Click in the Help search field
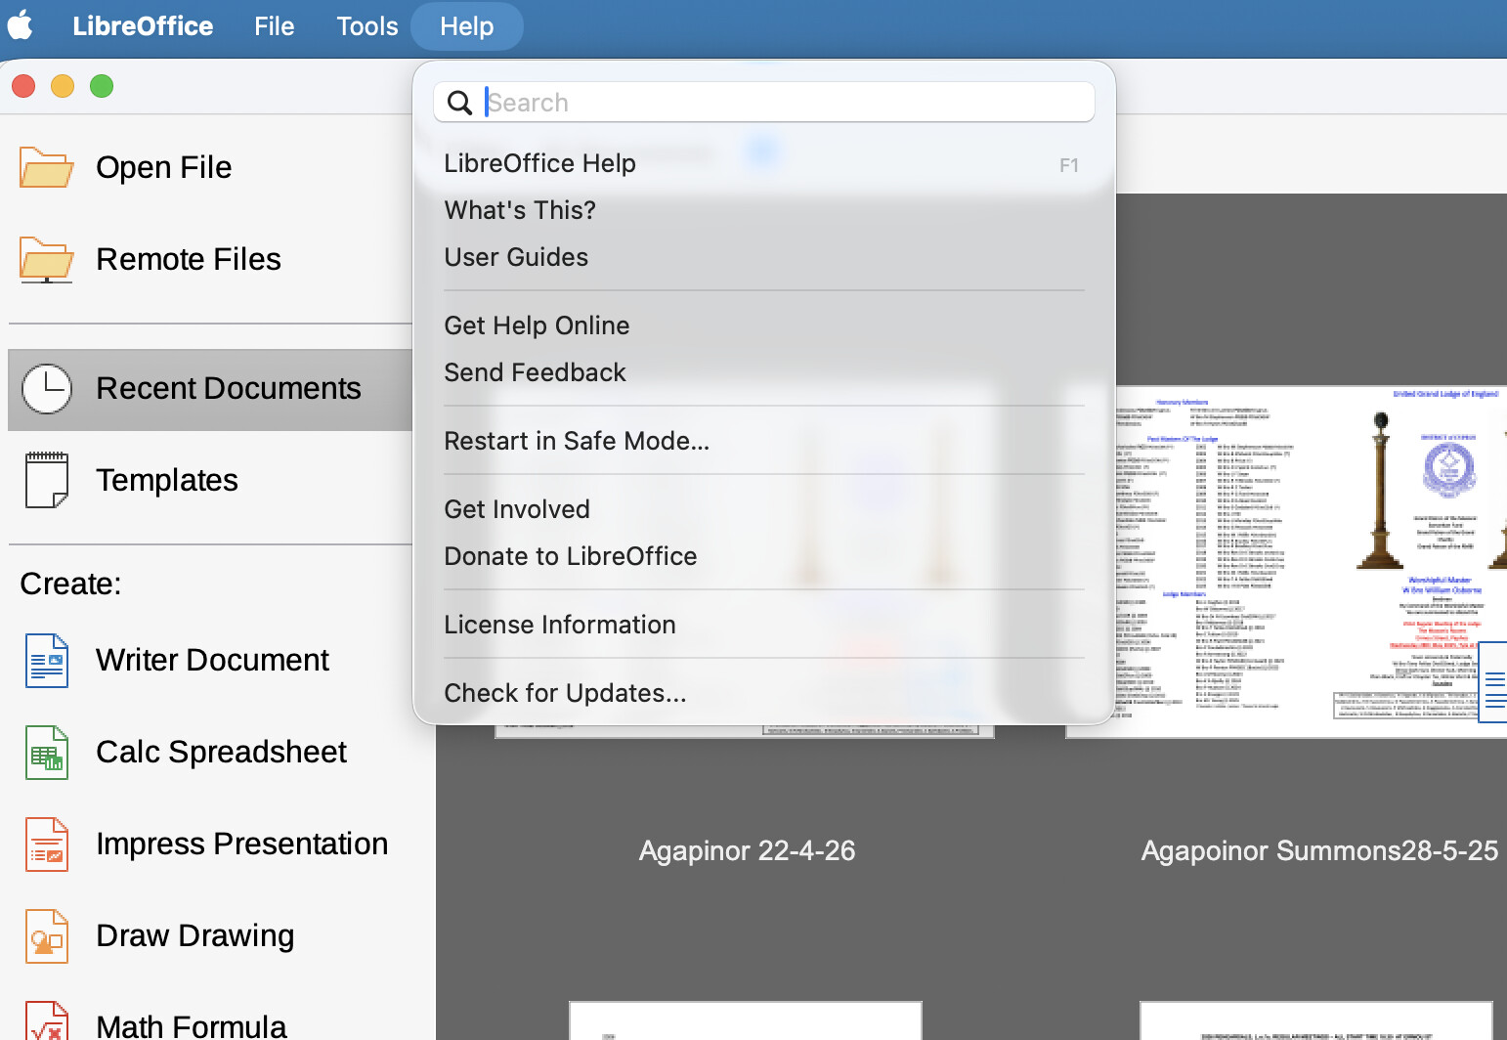1507x1040 pixels. (782, 103)
